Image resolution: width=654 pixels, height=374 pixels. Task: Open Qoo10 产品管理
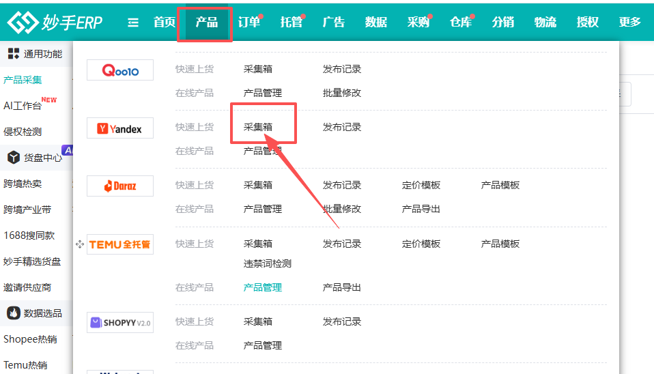[x=263, y=93]
